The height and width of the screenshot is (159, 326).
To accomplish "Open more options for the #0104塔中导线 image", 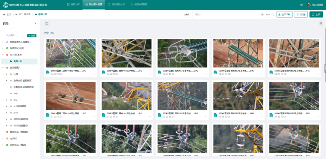I will (x=94, y=74).
